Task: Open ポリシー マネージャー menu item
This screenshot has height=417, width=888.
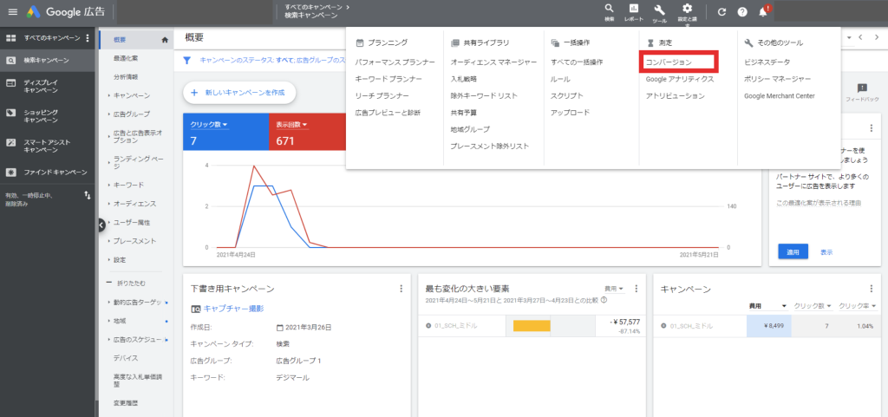Action: 778,79
